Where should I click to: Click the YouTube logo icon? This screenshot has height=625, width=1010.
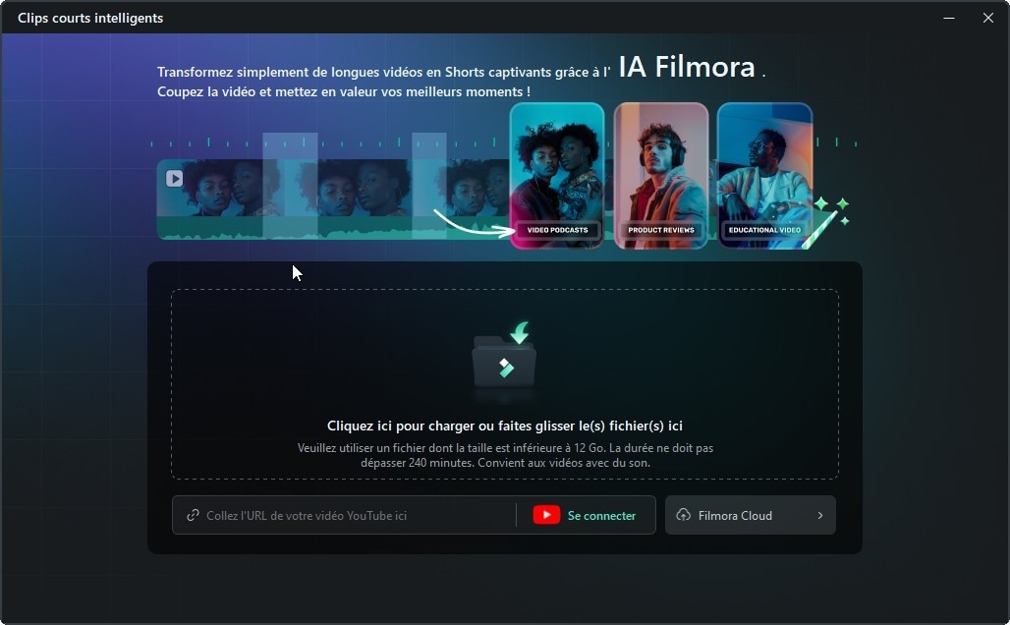pos(546,515)
